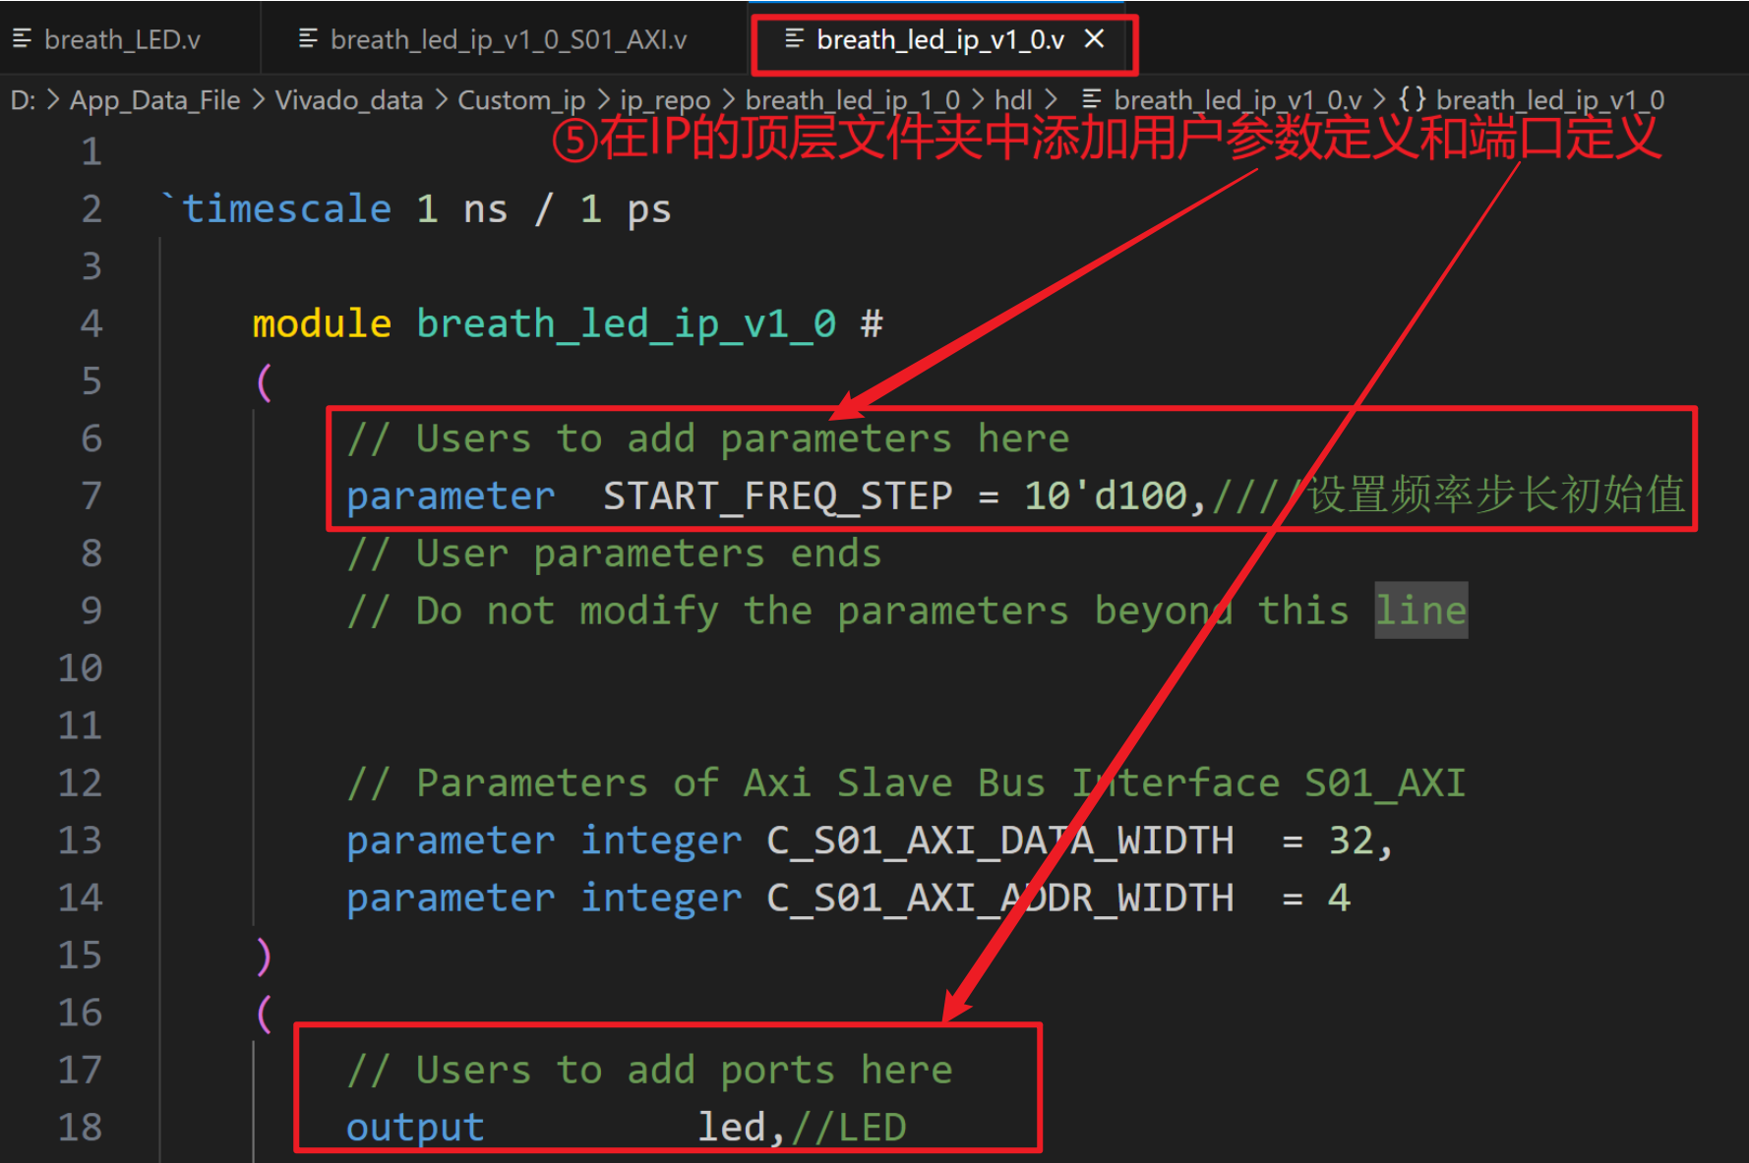Image resolution: width=1749 pixels, height=1163 pixels.
Task: Click highlighted word 'line' on line 9
Action: [1421, 611]
